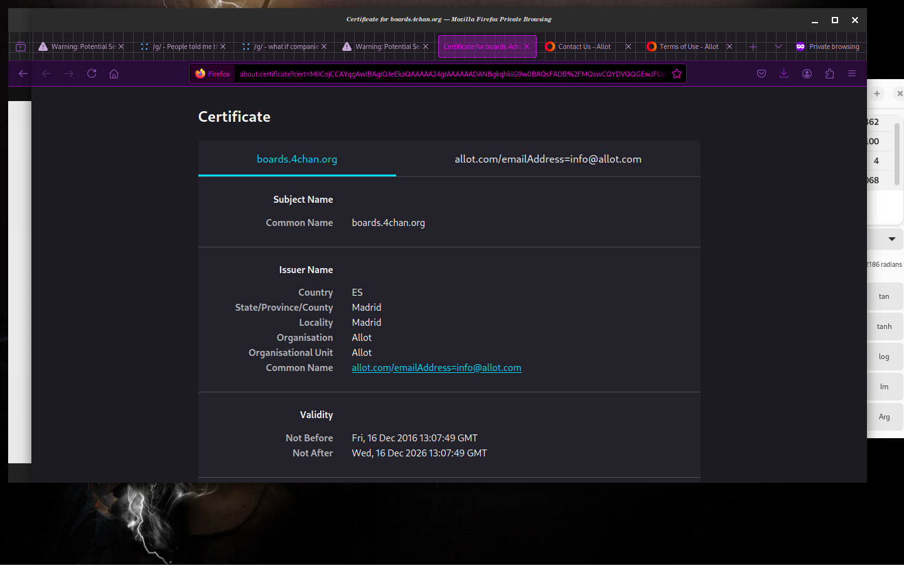
Task: Close the first Warning: Potential Security tab
Action: click(x=121, y=46)
